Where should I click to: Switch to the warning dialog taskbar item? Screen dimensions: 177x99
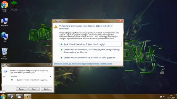(27, 97)
